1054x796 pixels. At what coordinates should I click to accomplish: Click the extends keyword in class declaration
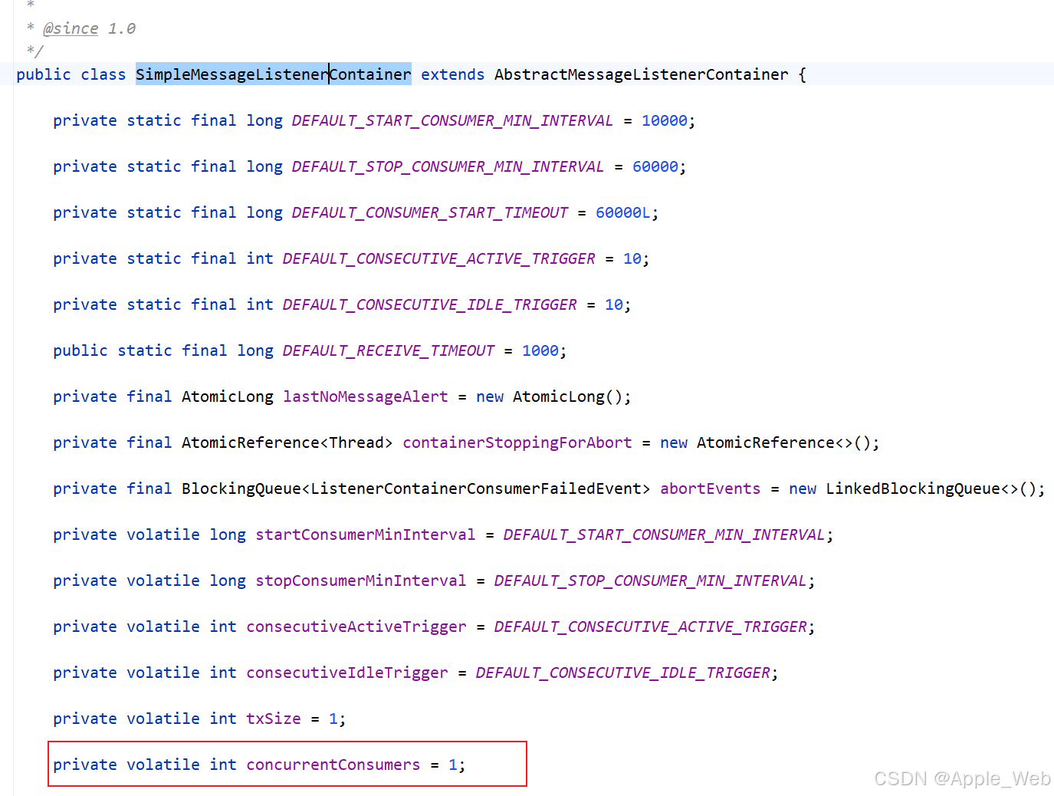[x=453, y=74]
